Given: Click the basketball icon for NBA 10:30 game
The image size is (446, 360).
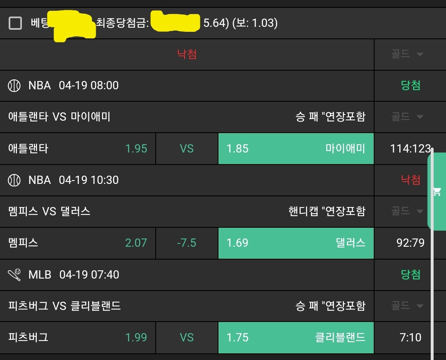Looking at the screenshot, I should [14, 180].
